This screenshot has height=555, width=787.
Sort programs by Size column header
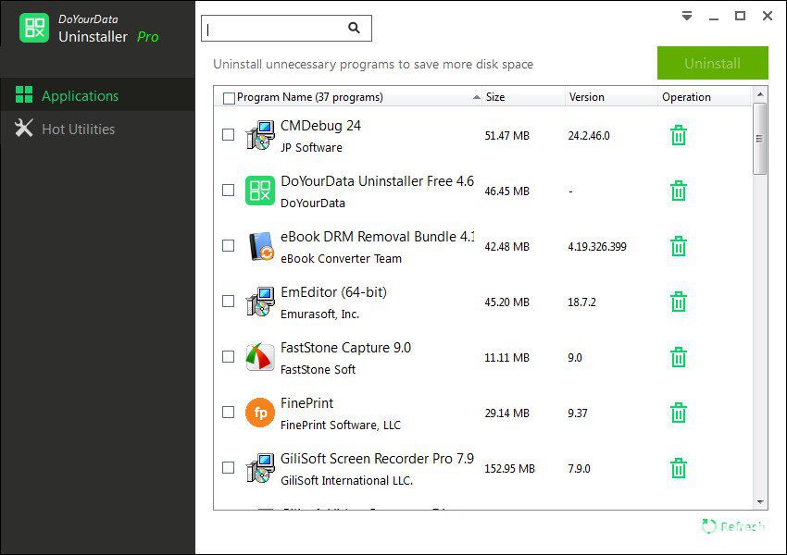[x=523, y=97]
